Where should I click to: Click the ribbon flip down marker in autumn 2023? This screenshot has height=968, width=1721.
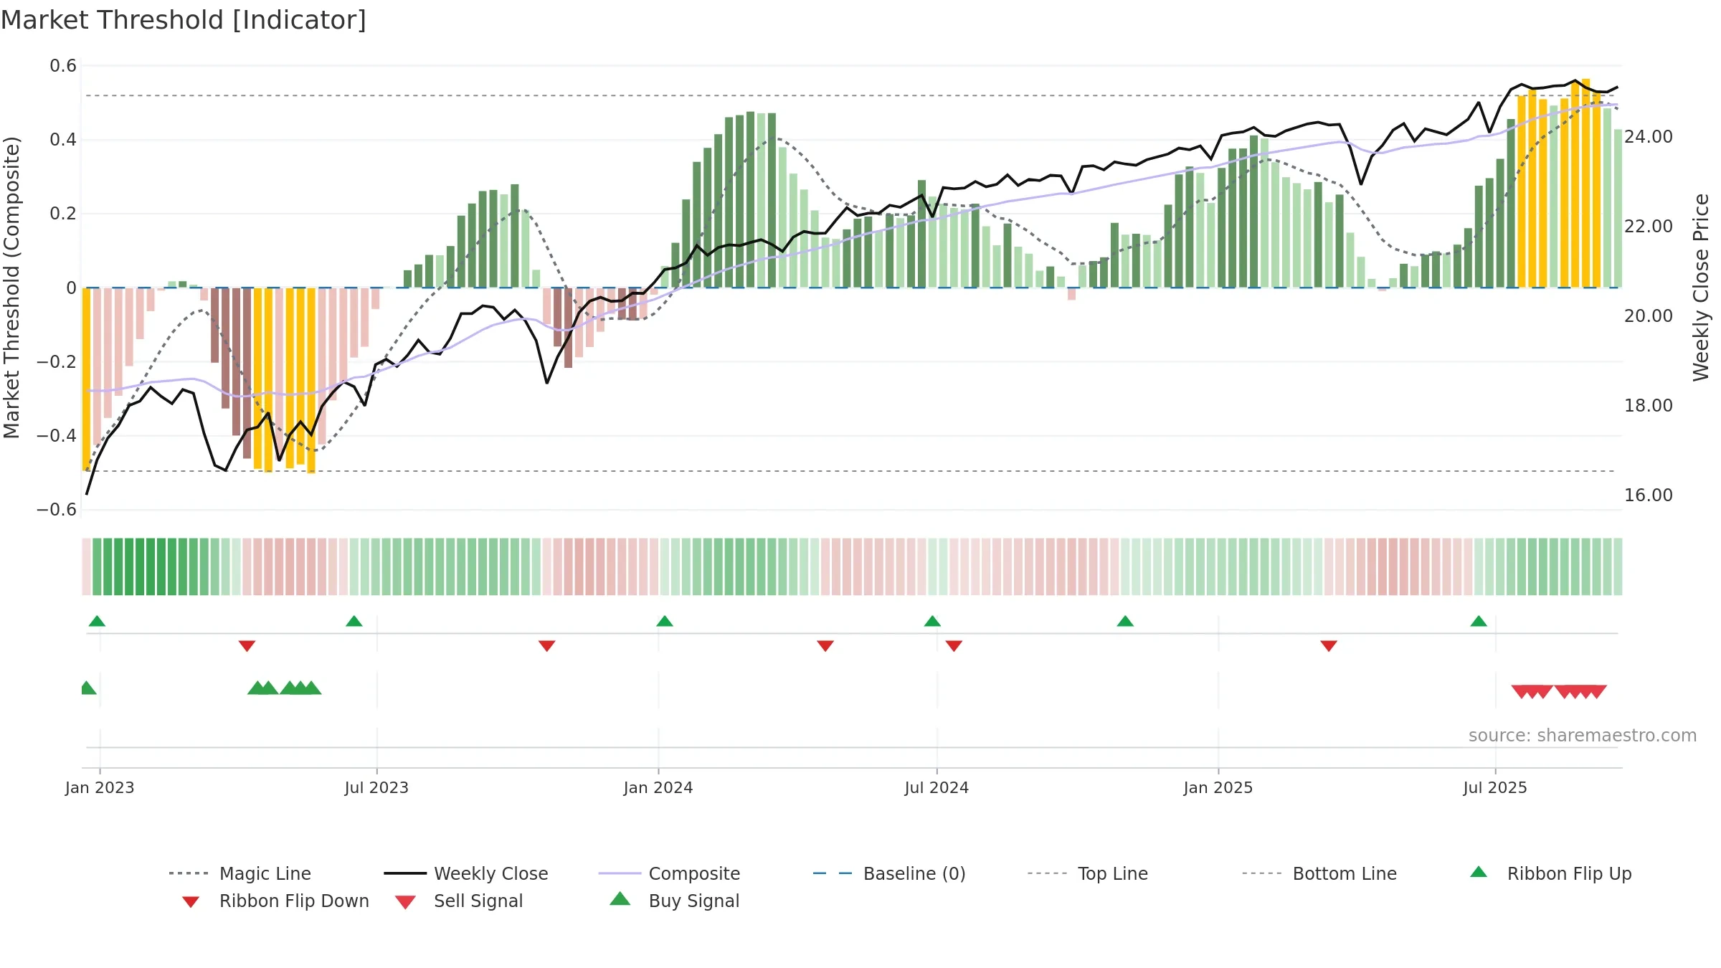click(x=546, y=646)
